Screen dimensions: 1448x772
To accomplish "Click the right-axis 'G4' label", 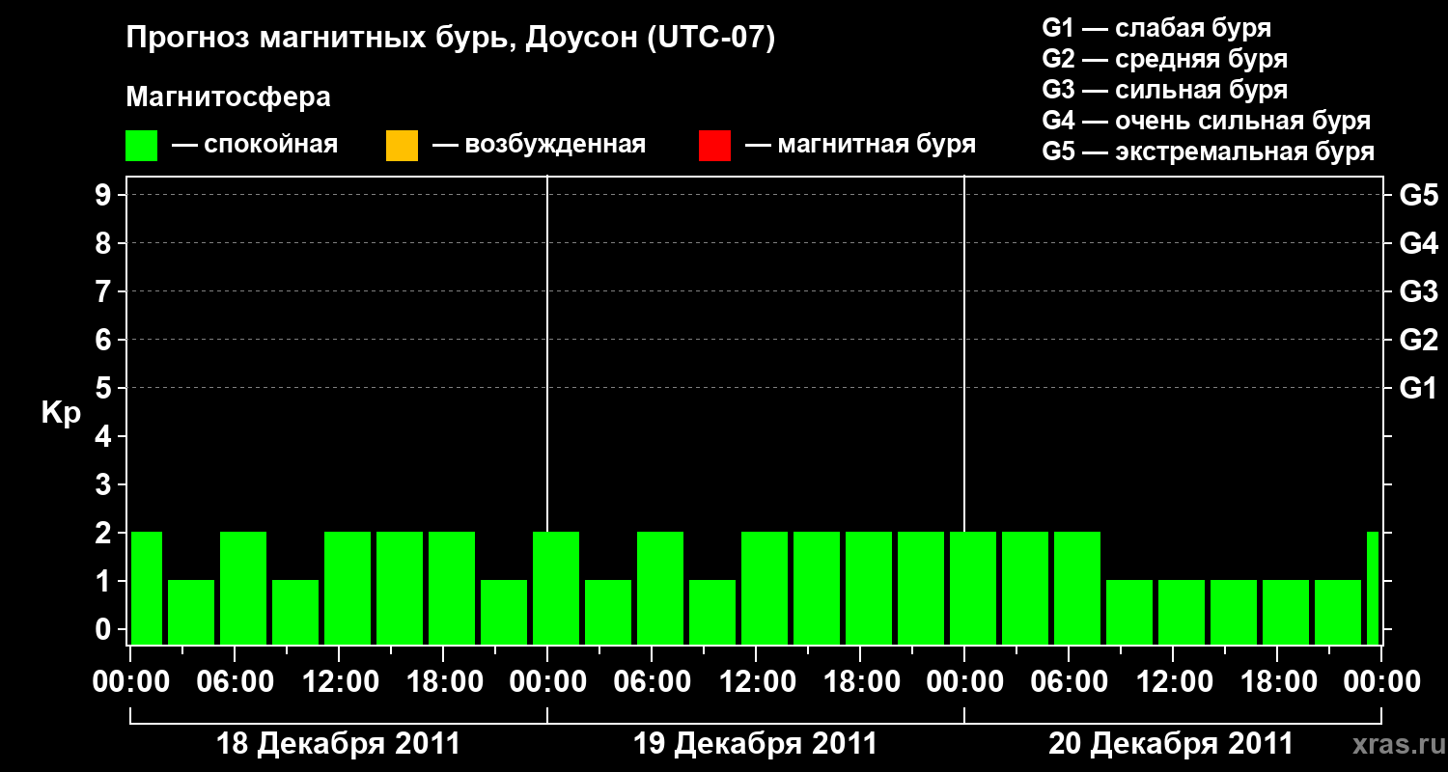I will coord(1418,243).
